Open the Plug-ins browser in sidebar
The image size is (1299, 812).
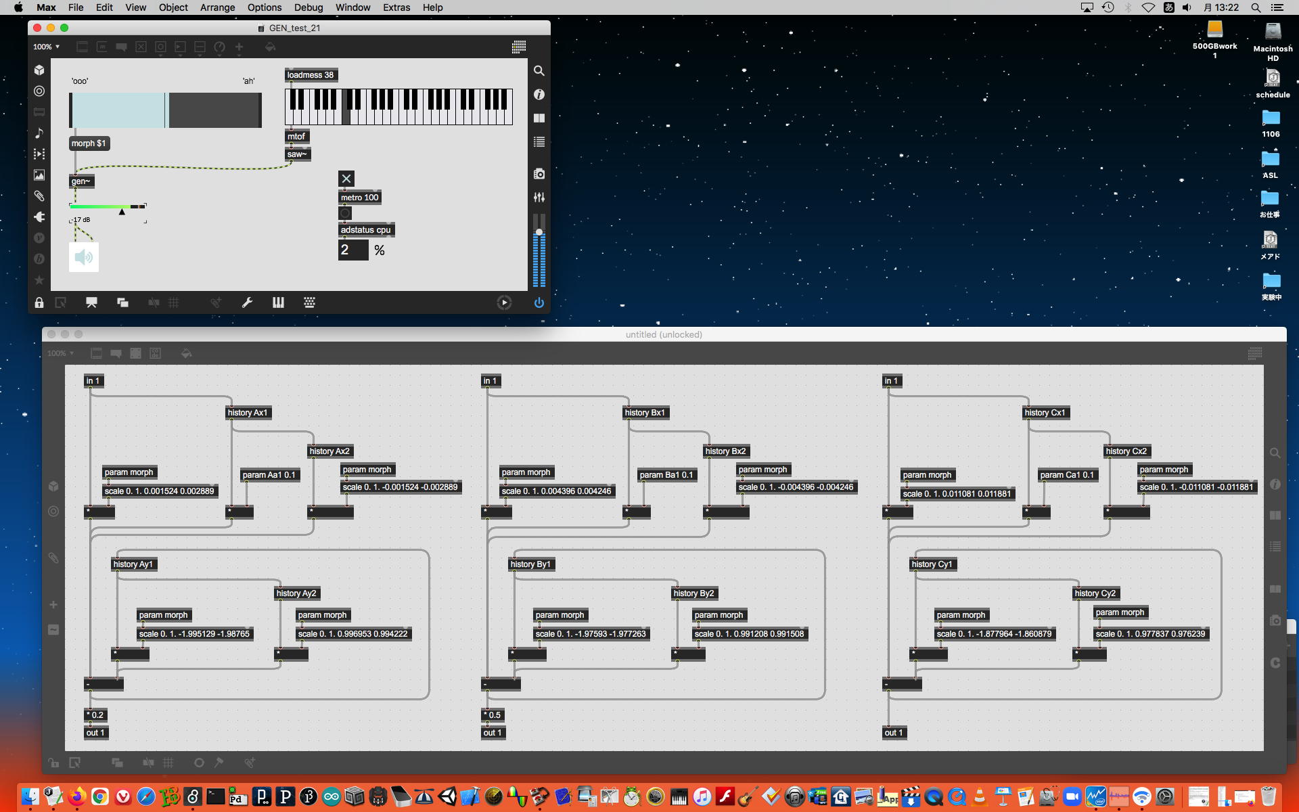(39, 217)
